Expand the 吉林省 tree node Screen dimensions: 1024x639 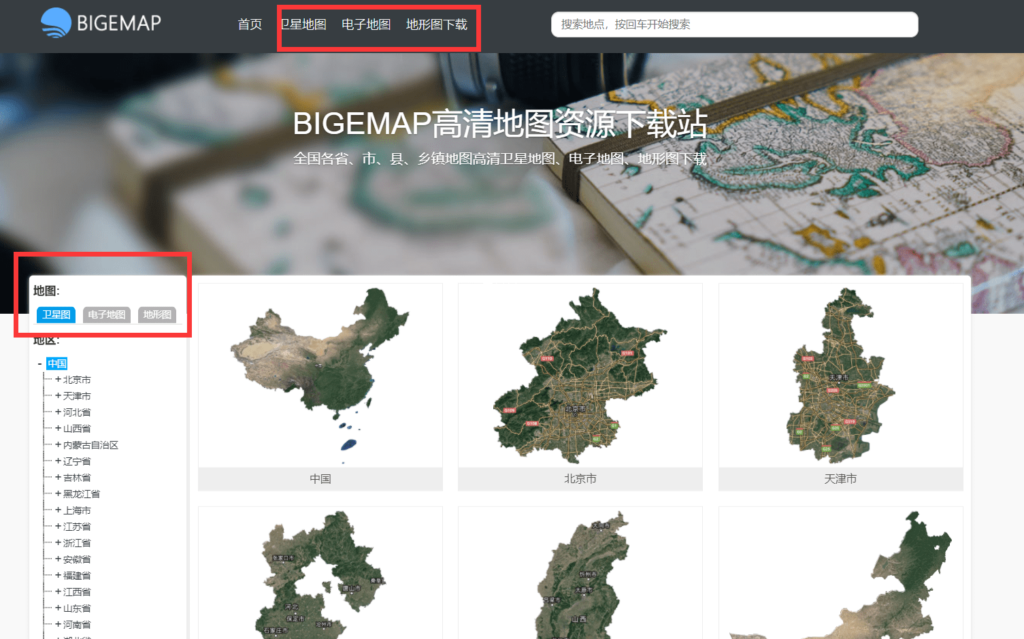(x=58, y=477)
